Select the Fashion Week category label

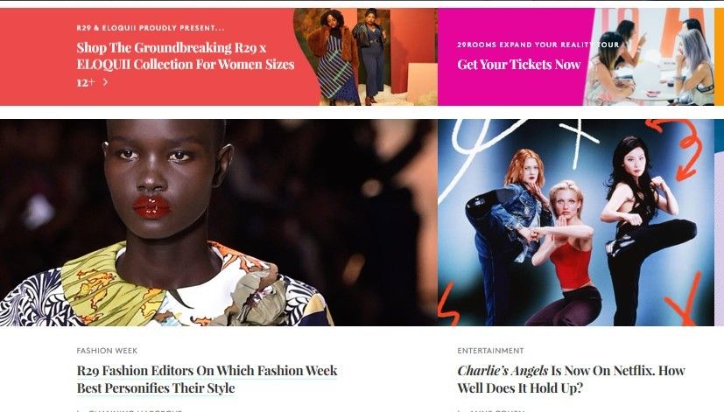click(107, 351)
